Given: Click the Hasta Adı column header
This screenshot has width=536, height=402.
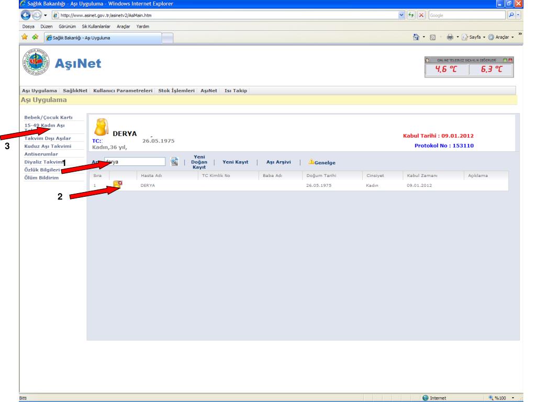Looking at the screenshot, I should click(x=151, y=175).
